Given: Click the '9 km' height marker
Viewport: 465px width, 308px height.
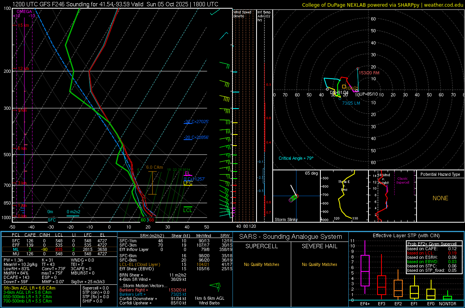Looking at the screenshot, I should 22,110.
